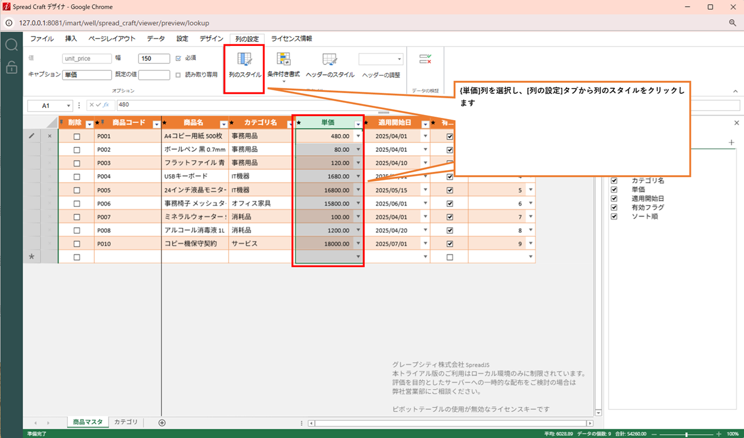Viewport: 744px width, 438px height.
Task: Click the ヘッダーのスタイル header style icon
Action: click(x=330, y=60)
